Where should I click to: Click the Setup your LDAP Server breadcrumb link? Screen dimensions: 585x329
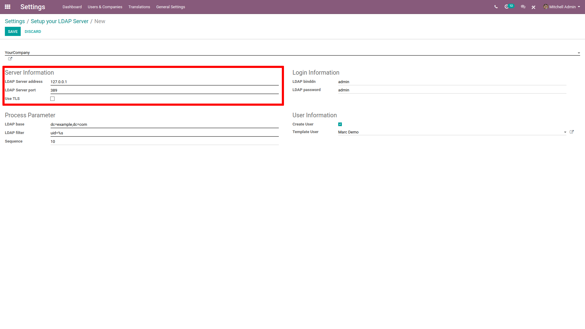point(59,21)
